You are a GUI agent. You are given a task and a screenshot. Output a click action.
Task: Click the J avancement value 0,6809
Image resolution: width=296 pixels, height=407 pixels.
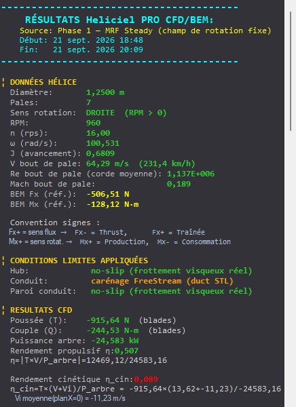point(100,153)
